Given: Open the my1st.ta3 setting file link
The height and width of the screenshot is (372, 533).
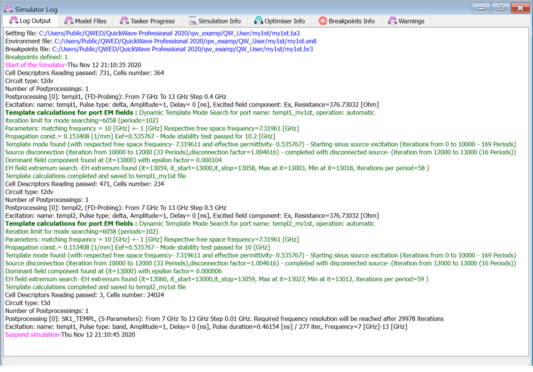Looking at the screenshot, I should (x=169, y=33).
